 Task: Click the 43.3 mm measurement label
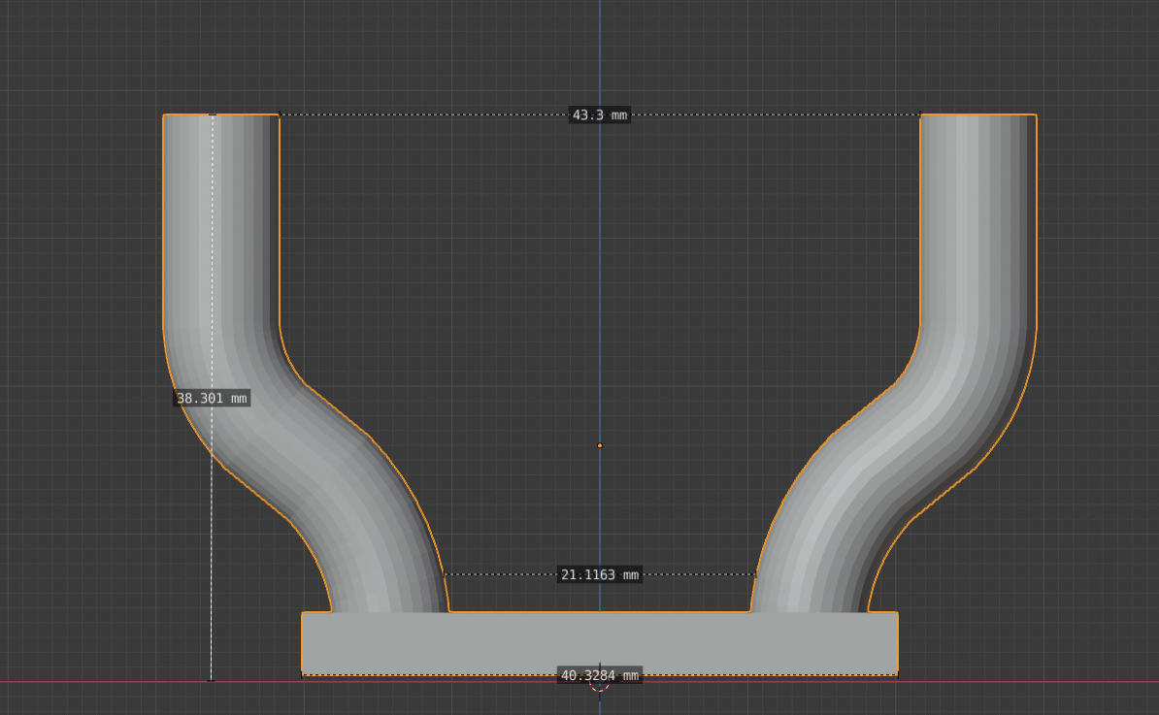[599, 115]
